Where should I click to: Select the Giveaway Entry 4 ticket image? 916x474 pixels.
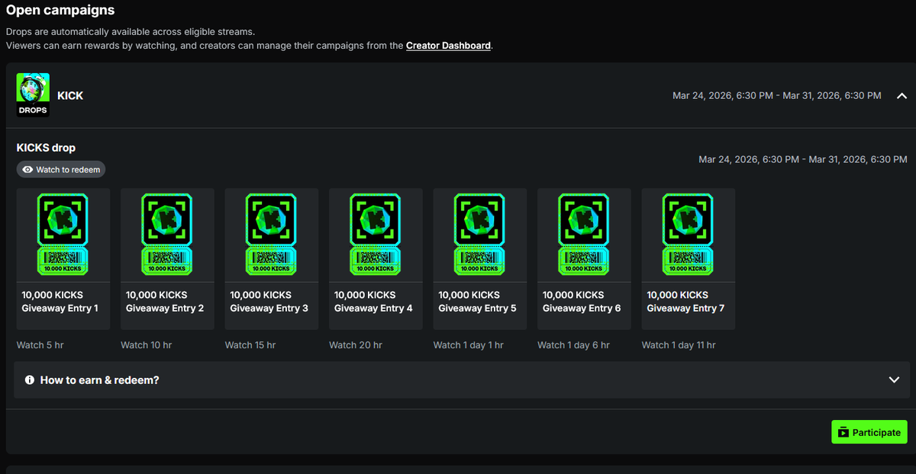tap(376, 234)
